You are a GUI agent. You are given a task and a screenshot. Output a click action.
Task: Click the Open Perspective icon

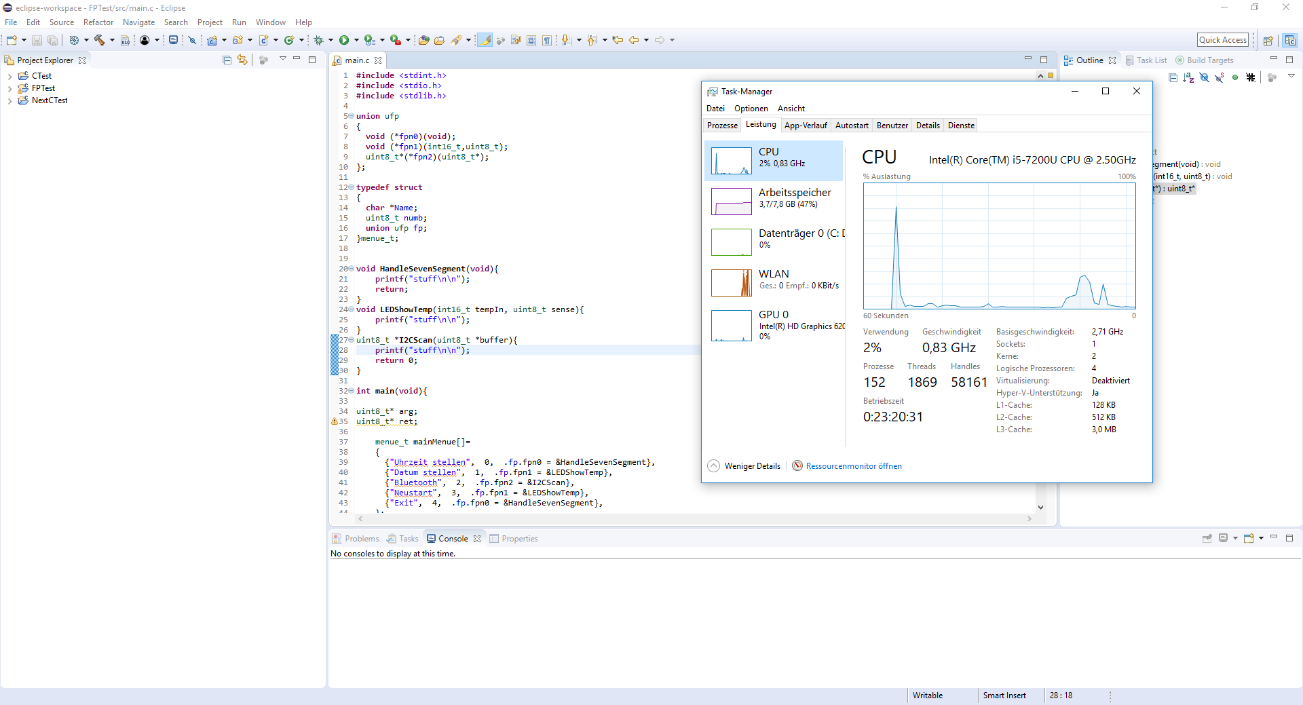click(1268, 41)
